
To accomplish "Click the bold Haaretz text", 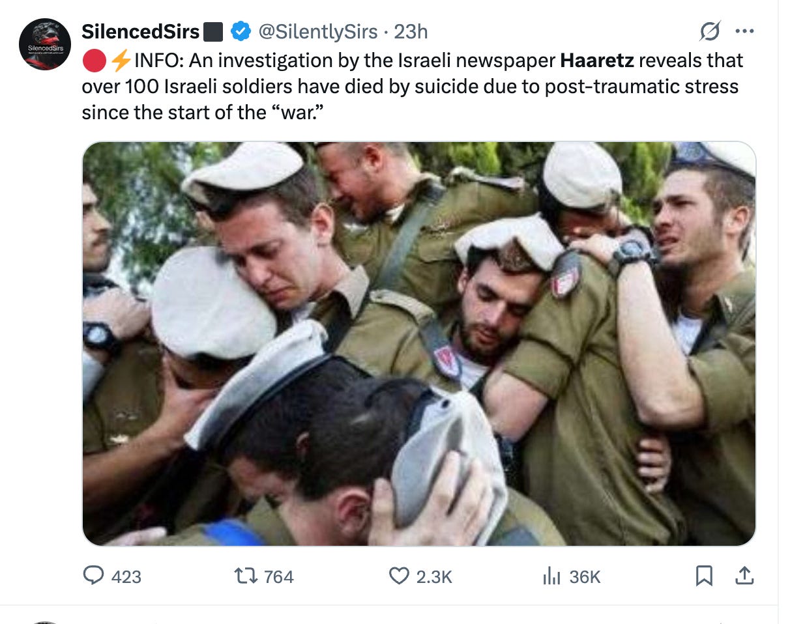I will coord(596,60).
